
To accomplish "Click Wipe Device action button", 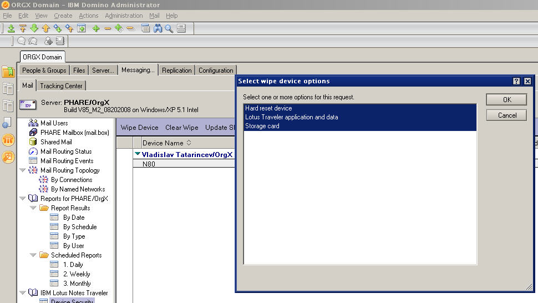I will point(139,128).
